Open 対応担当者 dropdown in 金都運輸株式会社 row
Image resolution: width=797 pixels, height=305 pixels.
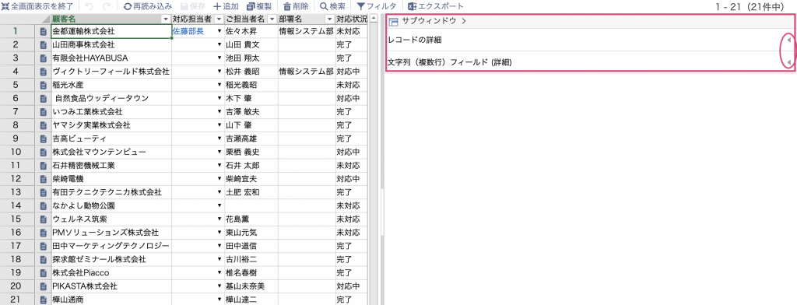click(x=219, y=32)
